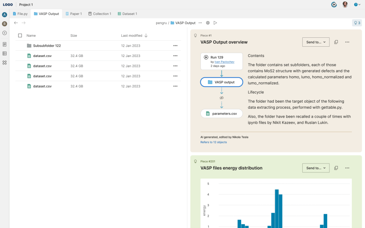Open the blocks icon in the left sidebar
Screen dimensions: 365x228
coord(5,63)
